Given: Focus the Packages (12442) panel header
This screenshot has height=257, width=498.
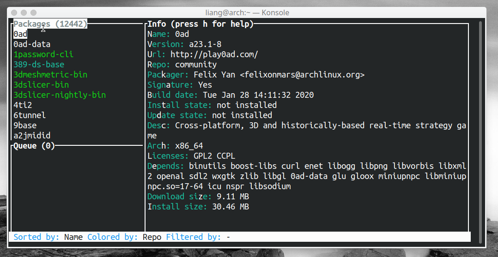Looking at the screenshot, I should click(50, 24).
